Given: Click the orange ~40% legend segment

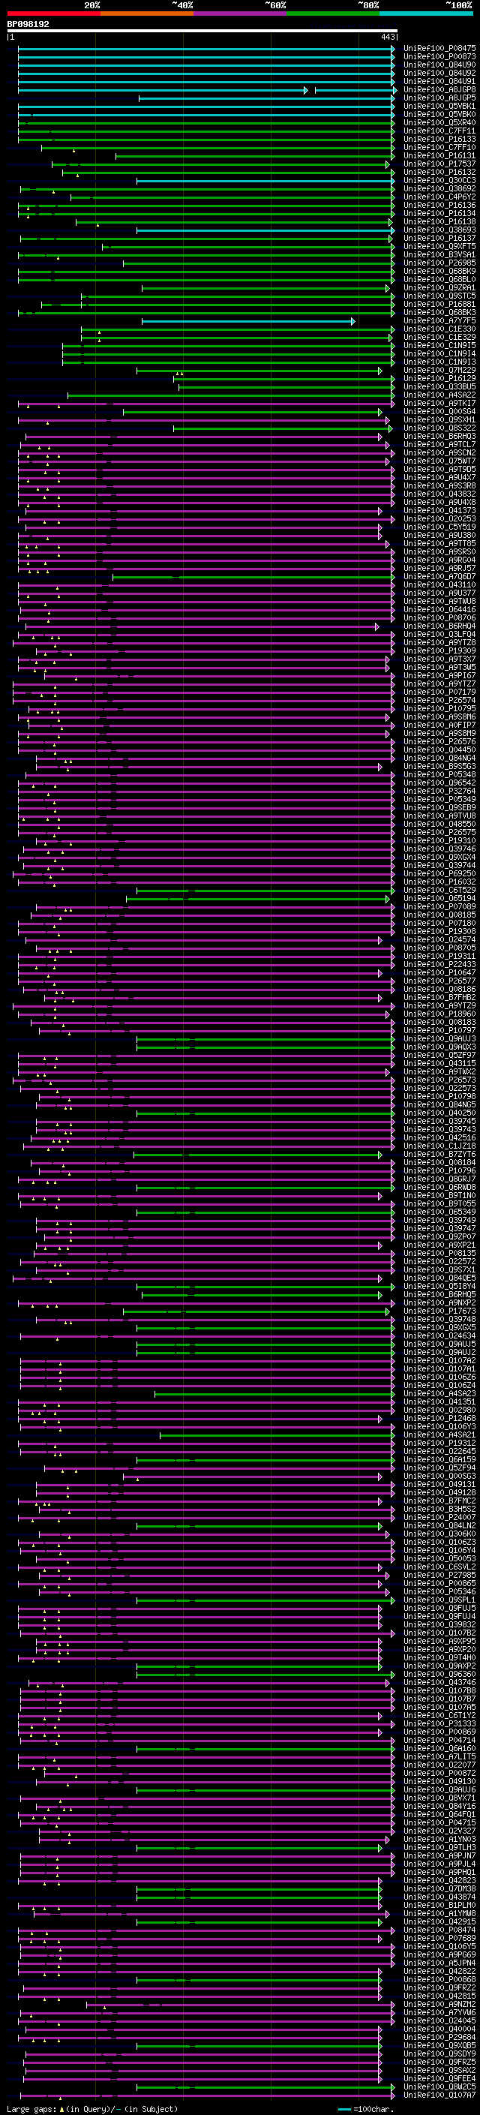Looking at the screenshot, I should [x=147, y=14].
